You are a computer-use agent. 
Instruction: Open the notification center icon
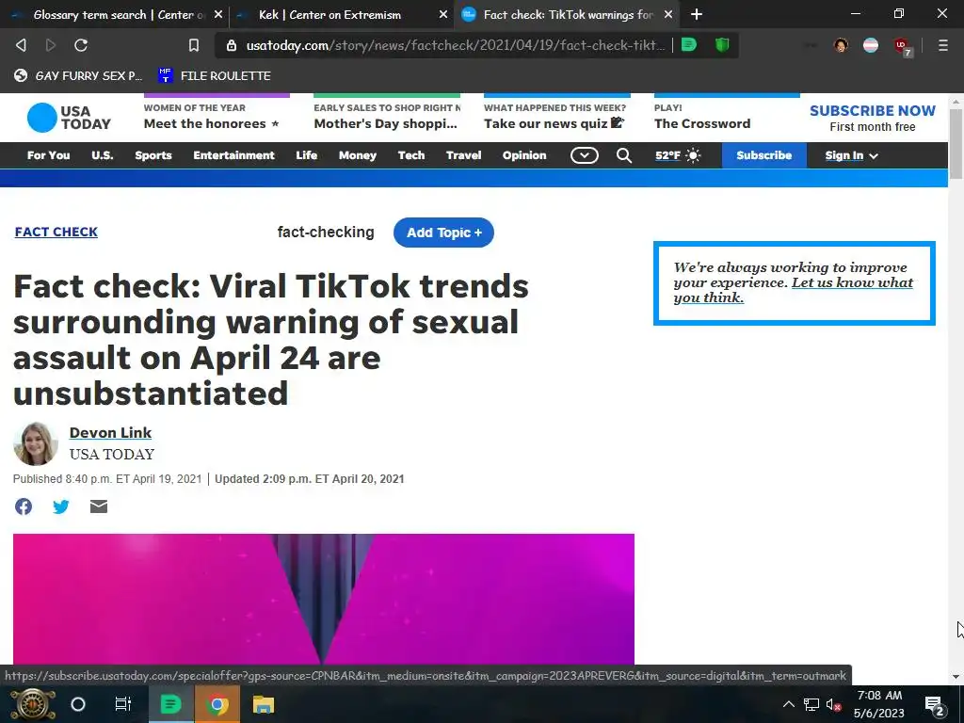point(934,705)
